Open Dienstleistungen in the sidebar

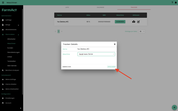pos(13,52)
